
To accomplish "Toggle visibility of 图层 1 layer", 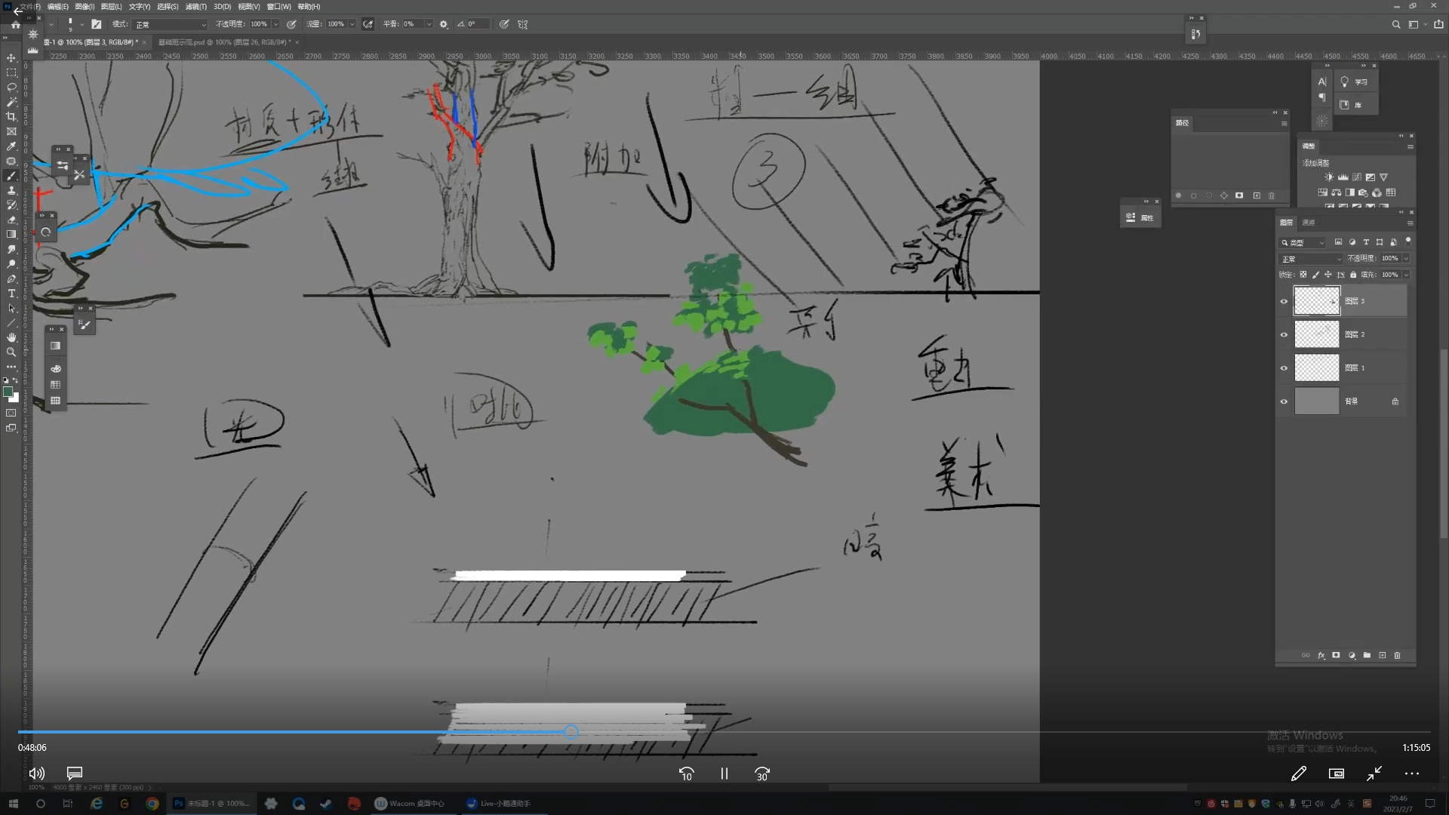I will [1284, 368].
